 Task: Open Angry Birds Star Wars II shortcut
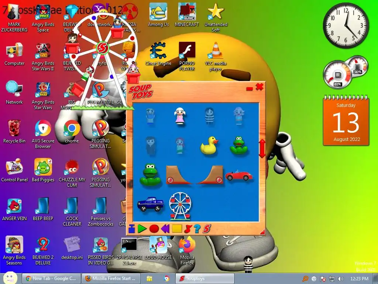point(43,57)
